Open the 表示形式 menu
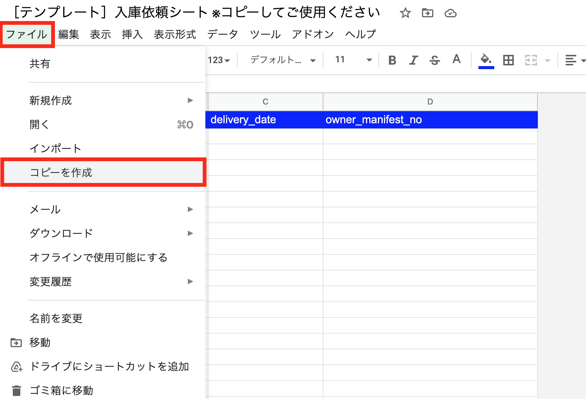The height and width of the screenshot is (399, 586). coord(175,34)
